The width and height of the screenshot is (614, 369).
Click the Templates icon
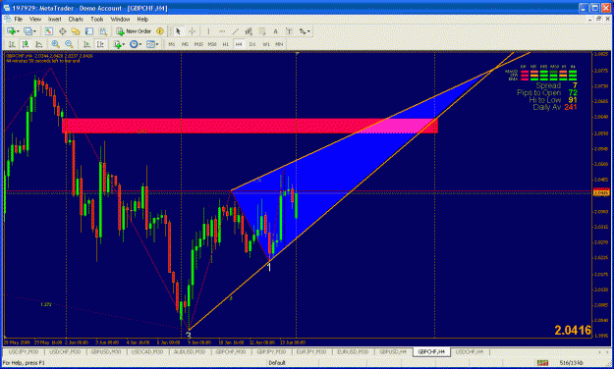click(x=150, y=44)
